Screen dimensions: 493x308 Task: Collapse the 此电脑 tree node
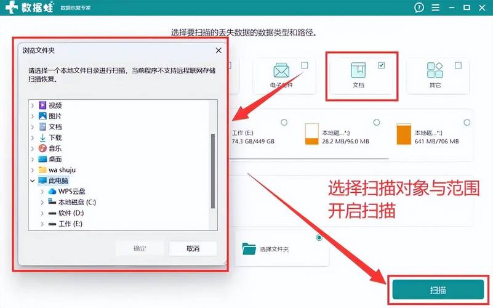coord(33,180)
